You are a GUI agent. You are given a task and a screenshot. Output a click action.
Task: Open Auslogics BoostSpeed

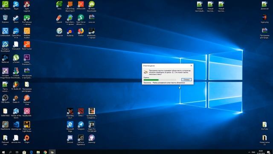5,47
